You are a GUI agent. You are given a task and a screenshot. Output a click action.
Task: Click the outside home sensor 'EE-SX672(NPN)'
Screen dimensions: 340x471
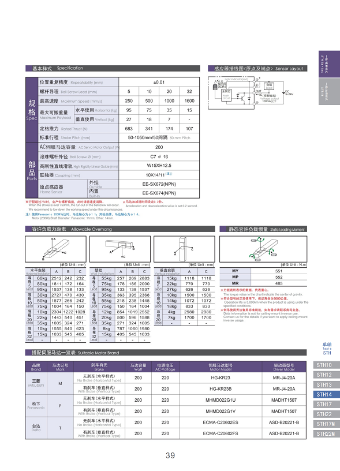[159, 184]
